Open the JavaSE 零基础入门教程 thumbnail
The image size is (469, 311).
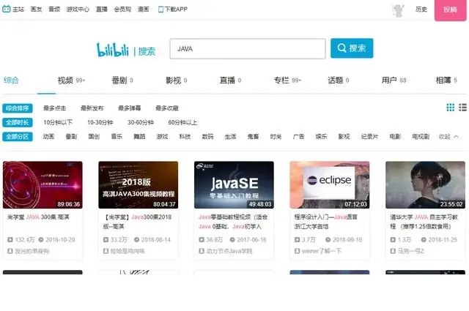coord(234,185)
